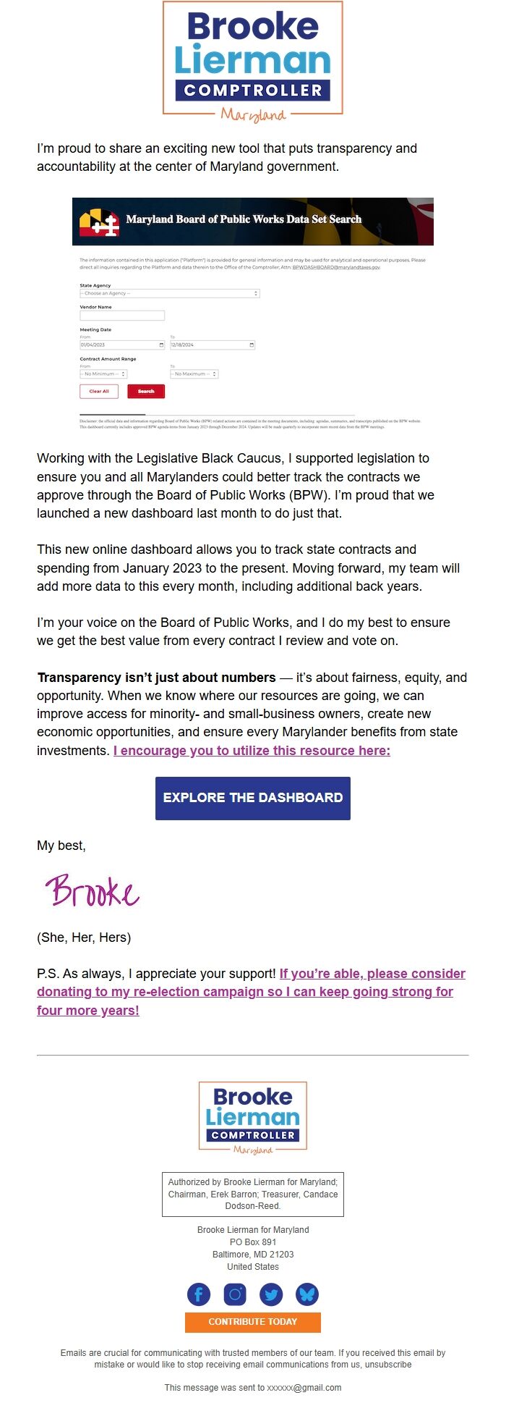This screenshot has width=506, height=1403.
Task: Open the Instagram social icon
Action: point(235,1294)
